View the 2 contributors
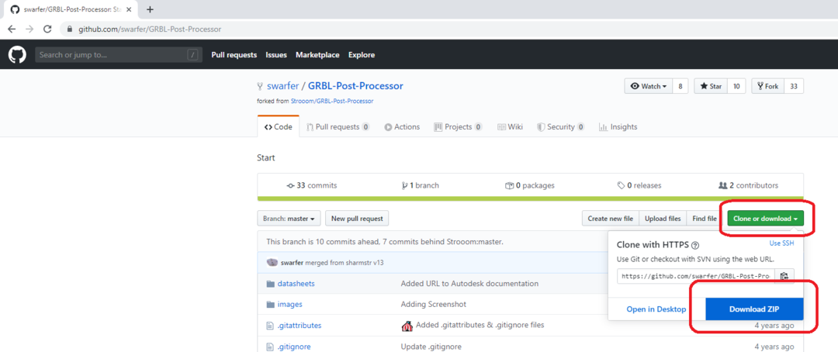The height and width of the screenshot is (352, 838). coord(748,185)
